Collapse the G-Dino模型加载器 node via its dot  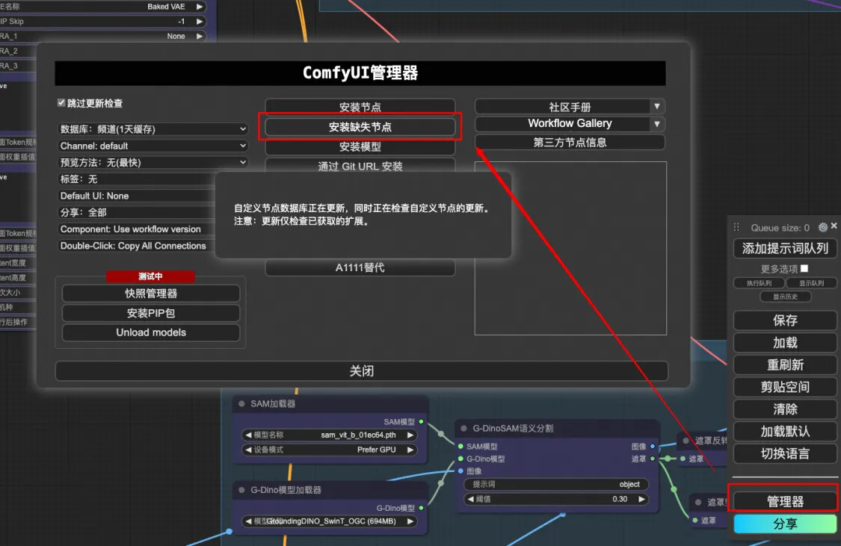241,490
